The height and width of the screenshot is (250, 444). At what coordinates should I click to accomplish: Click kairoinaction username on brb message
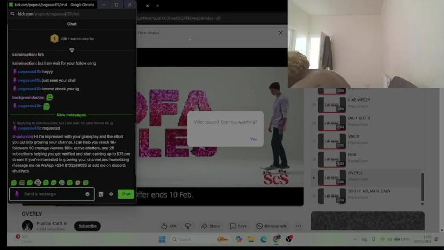coord(24,55)
